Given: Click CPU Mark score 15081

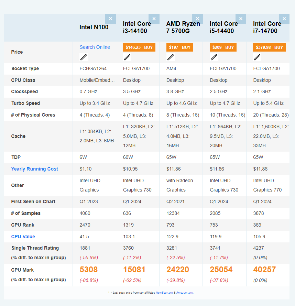Looking at the screenshot, I should [134, 270].
